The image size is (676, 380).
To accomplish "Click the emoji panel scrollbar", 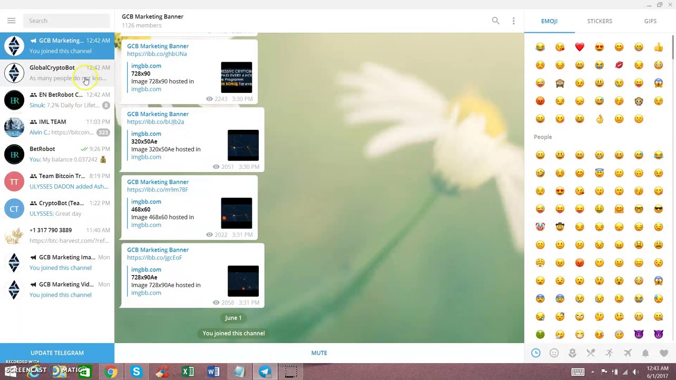I will click(673, 46).
